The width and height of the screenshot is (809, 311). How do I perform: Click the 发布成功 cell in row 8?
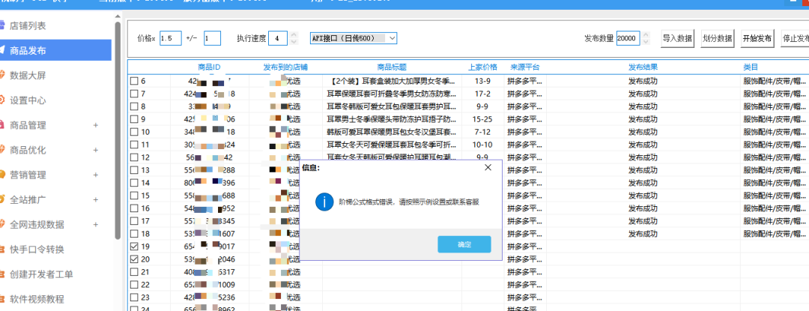(x=643, y=106)
